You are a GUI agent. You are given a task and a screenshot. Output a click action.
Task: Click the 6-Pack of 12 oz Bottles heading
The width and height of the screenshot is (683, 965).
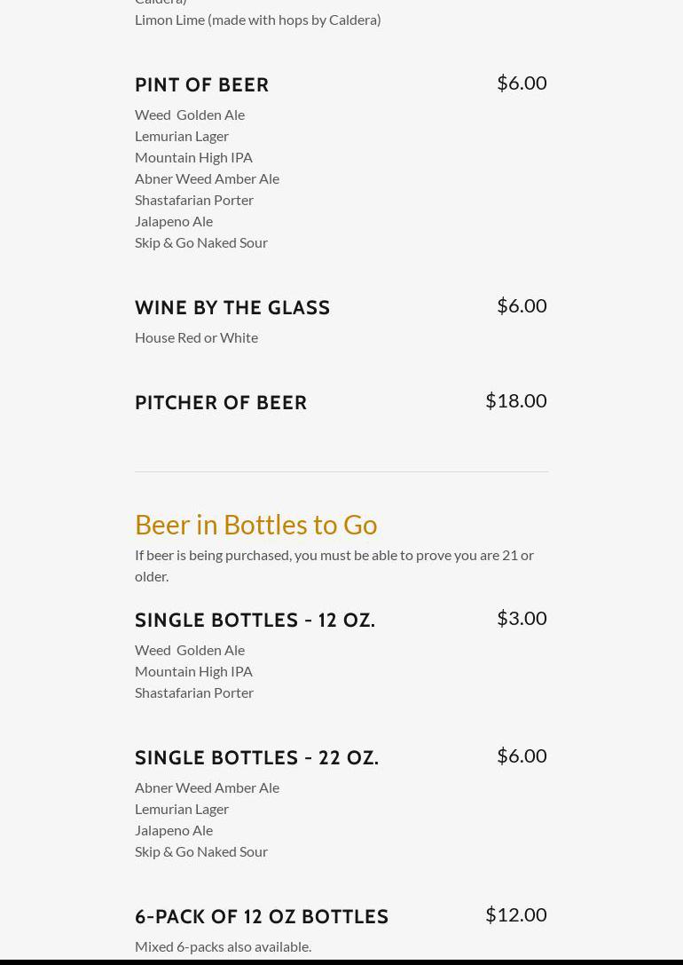click(262, 916)
